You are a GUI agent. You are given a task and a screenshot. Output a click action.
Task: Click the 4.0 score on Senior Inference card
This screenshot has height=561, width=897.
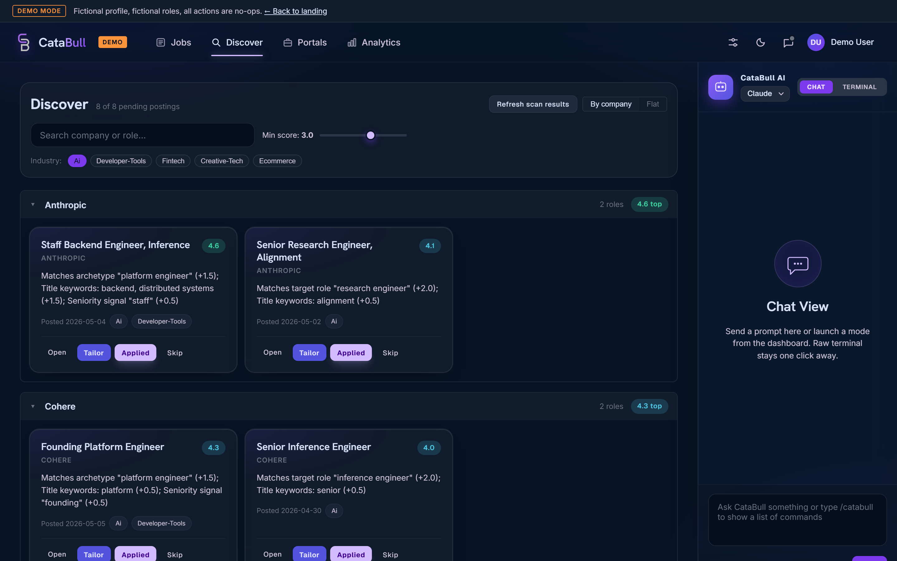[x=429, y=448]
